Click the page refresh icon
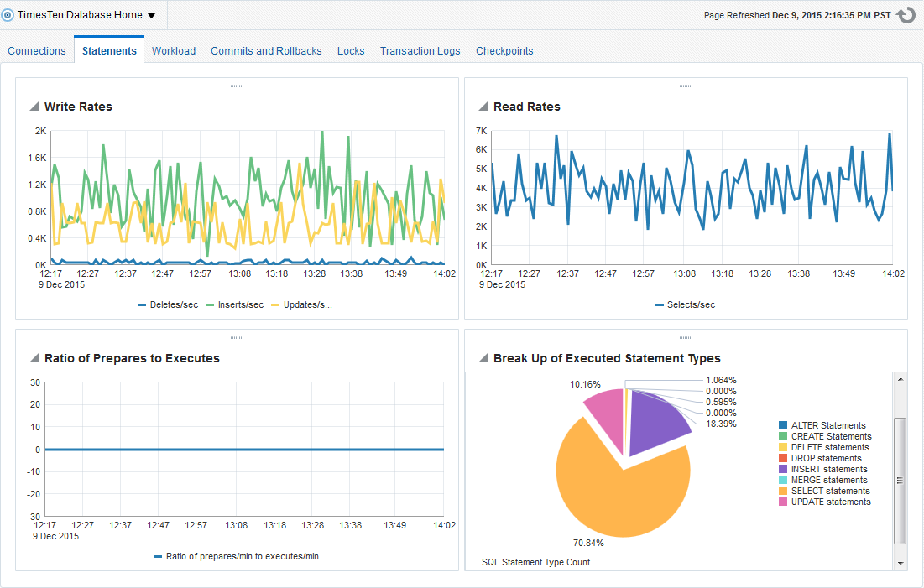This screenshot has height=588, width=924. coord(906,15)
